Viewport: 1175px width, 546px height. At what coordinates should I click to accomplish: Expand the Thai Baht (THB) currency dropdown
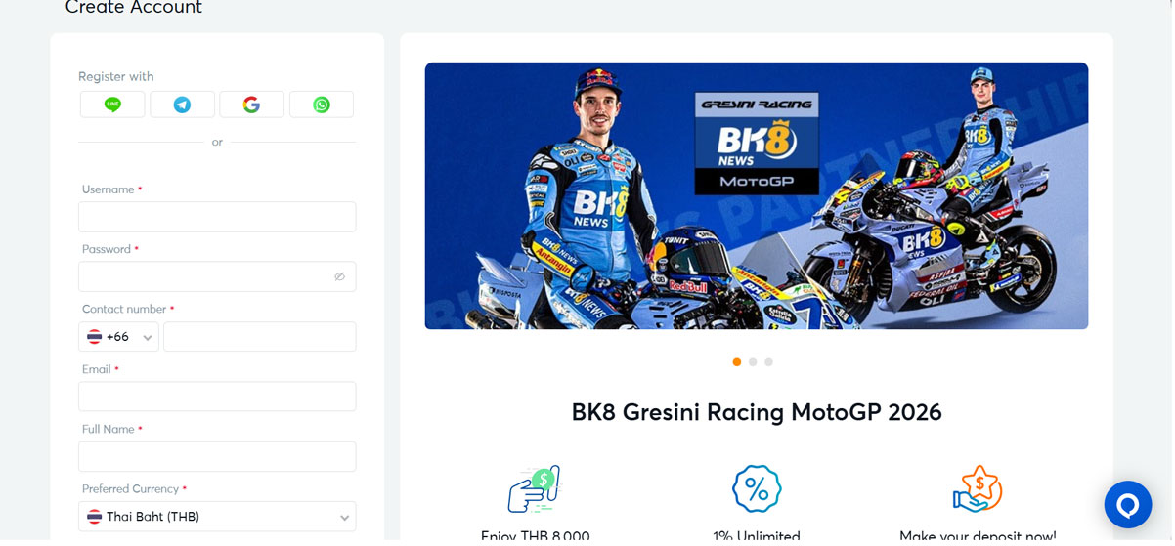coord(217,517)
